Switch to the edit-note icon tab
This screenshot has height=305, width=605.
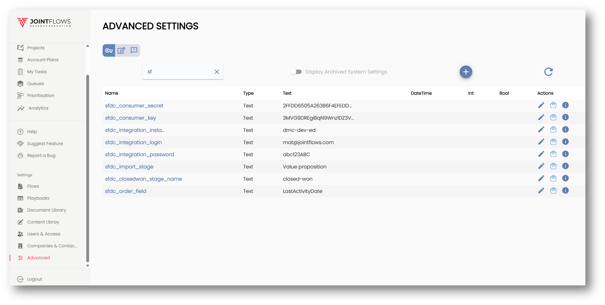click(121, 51)
